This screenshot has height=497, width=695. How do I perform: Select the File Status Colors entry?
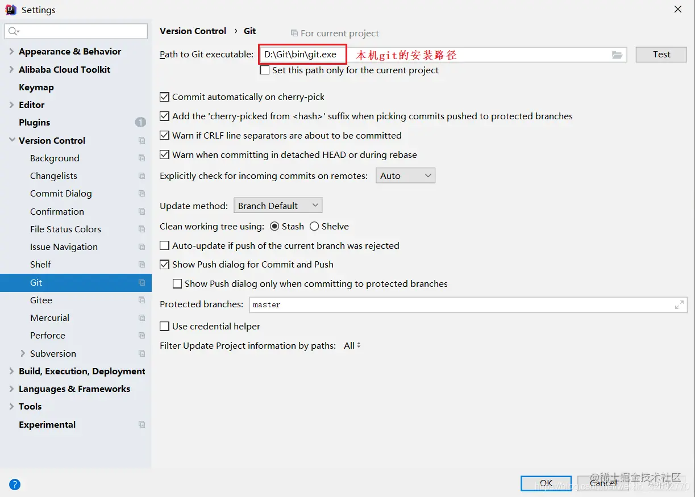click(x=65, y=229)
